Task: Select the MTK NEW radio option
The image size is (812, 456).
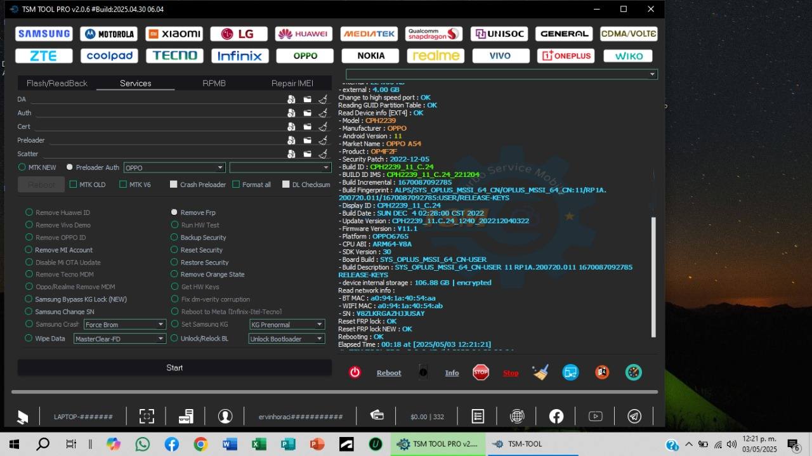Action: tap(37, 167)
